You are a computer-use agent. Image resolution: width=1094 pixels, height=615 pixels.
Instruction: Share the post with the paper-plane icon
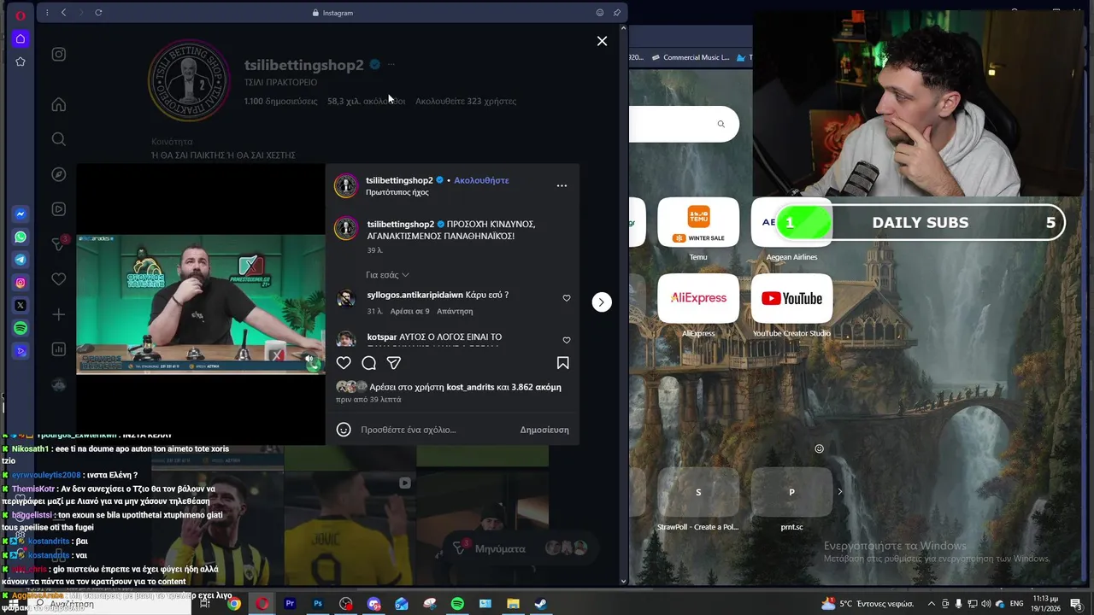click(394, 363)
